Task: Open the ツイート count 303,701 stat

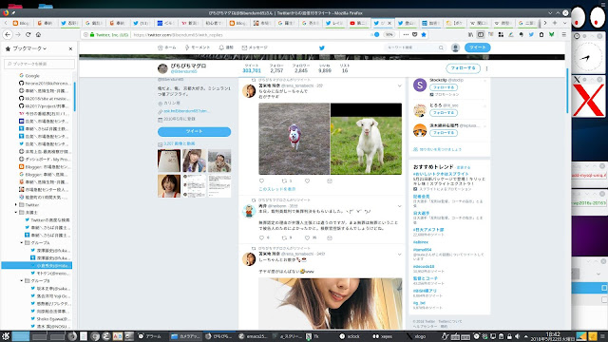Action: 251,68
